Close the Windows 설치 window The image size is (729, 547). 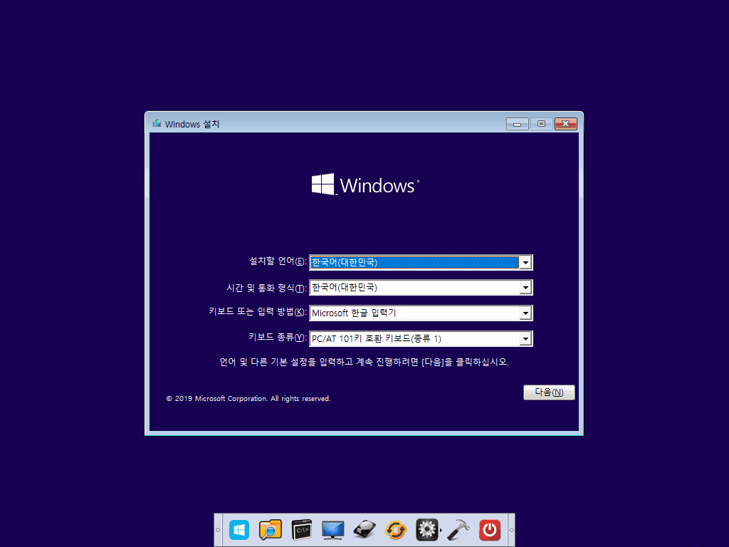tap(566, 124)
